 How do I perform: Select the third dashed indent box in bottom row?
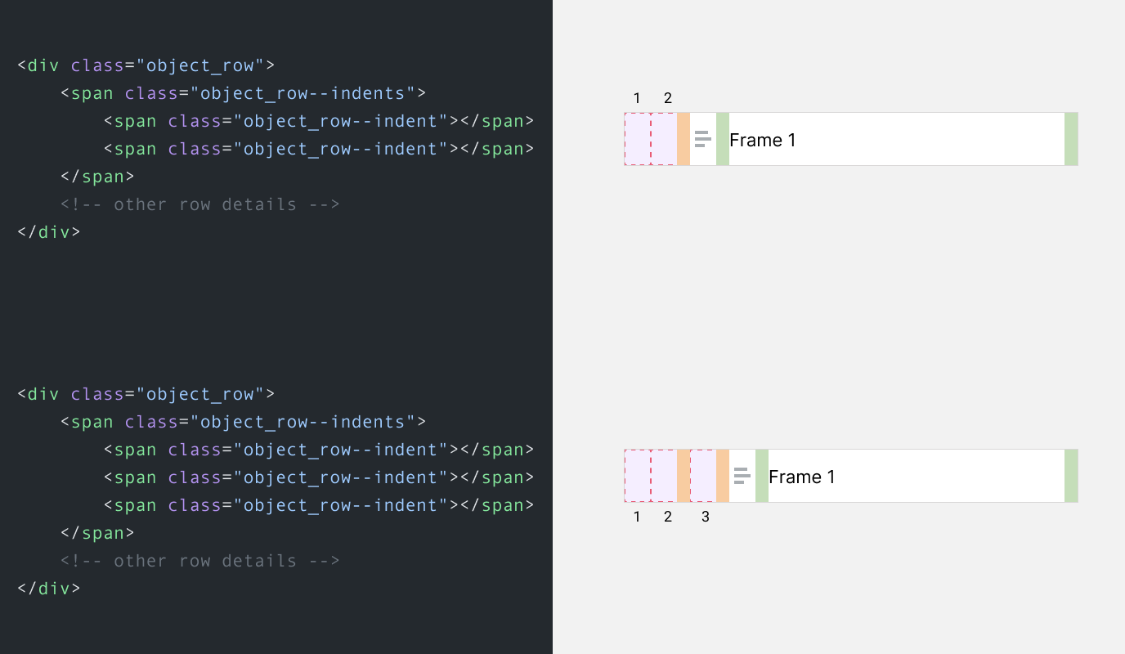(x=703, y=476)
